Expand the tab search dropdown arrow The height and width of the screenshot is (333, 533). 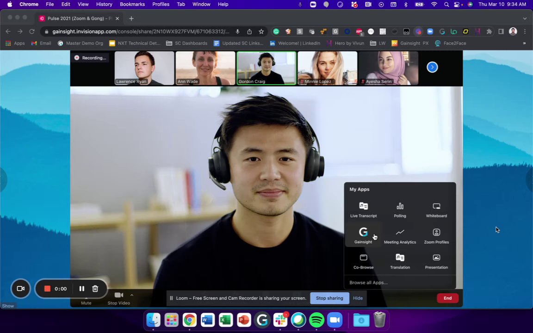click(x=525, y=18)
